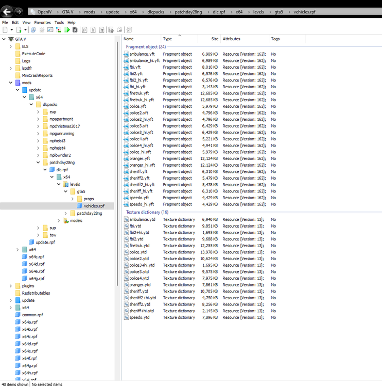Image resolution: width=382 pixels, height=387 pixels.
Task: Collapse the GTA V root node
Action: click(x=4, y=39)
